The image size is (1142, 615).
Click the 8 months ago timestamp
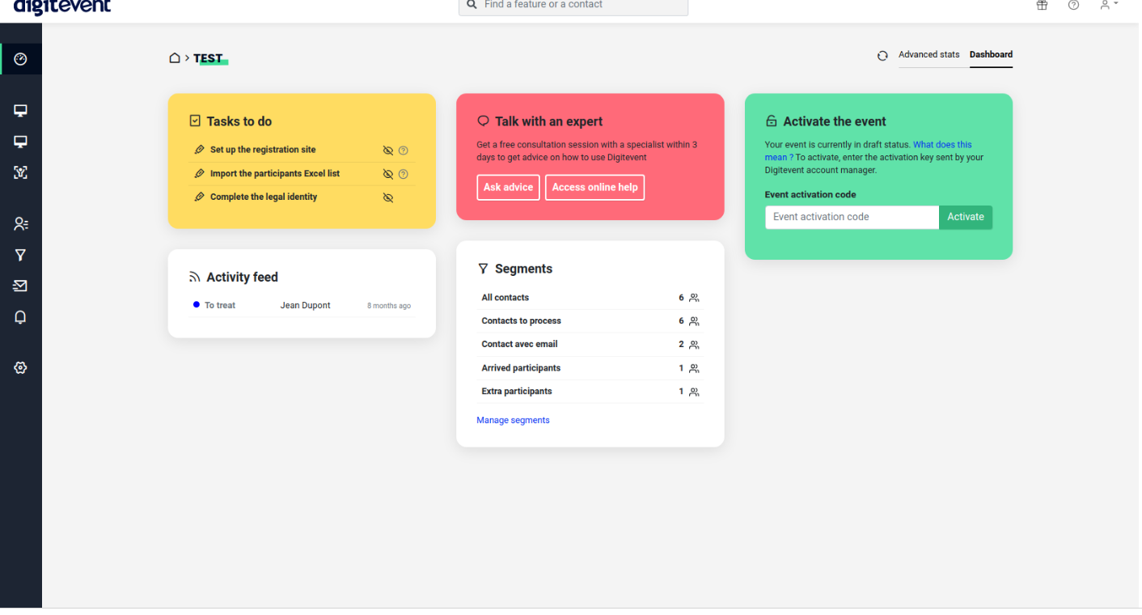tap(389, 306)
